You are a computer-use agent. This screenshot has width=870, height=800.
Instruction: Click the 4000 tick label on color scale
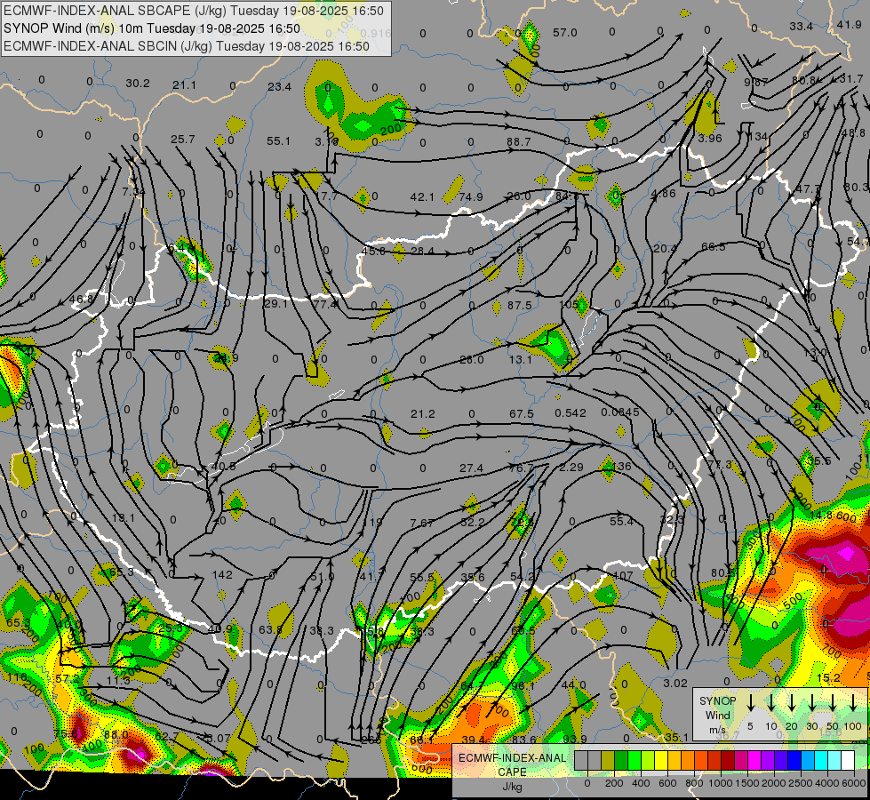pos(826,783)
